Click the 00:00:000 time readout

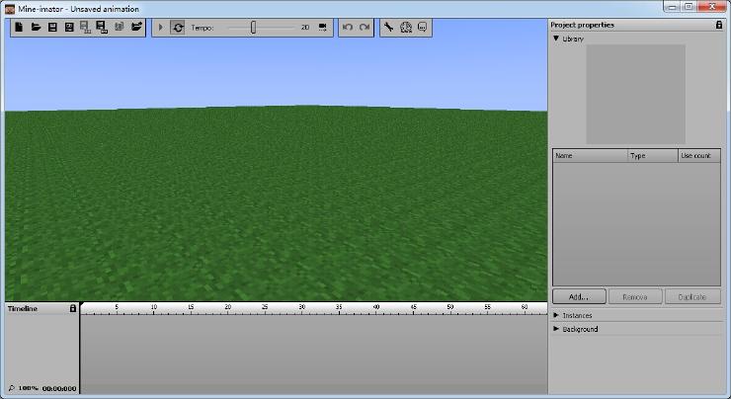[x=59, y=388]
